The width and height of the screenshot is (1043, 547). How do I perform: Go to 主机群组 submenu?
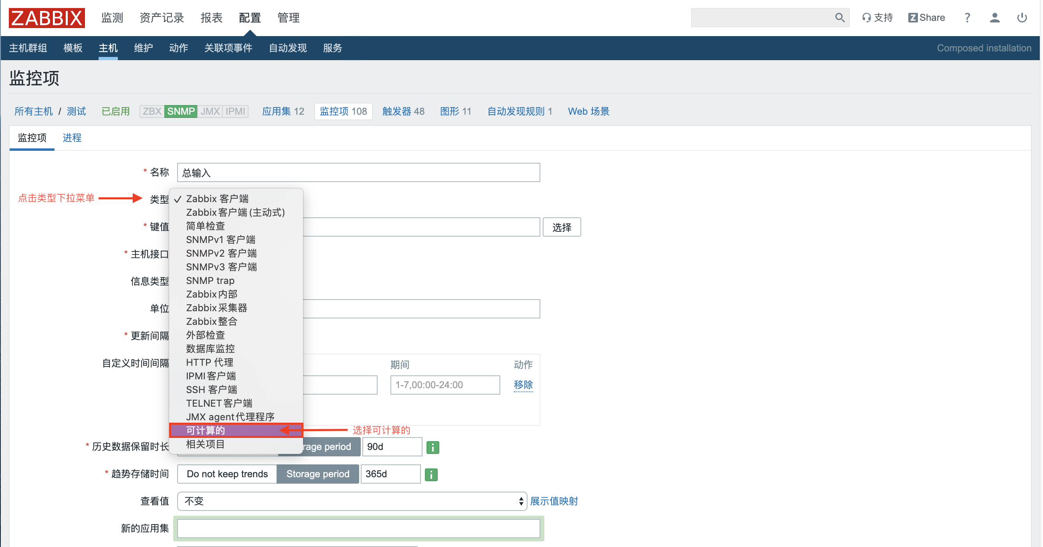pyautogui.click(x=28, y=48)
